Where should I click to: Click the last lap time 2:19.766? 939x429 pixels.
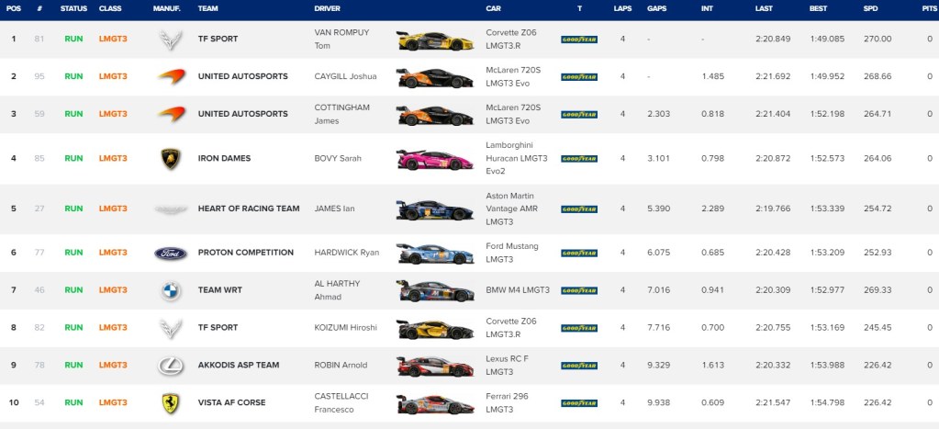pyautogui.click(x=773, y=209)
